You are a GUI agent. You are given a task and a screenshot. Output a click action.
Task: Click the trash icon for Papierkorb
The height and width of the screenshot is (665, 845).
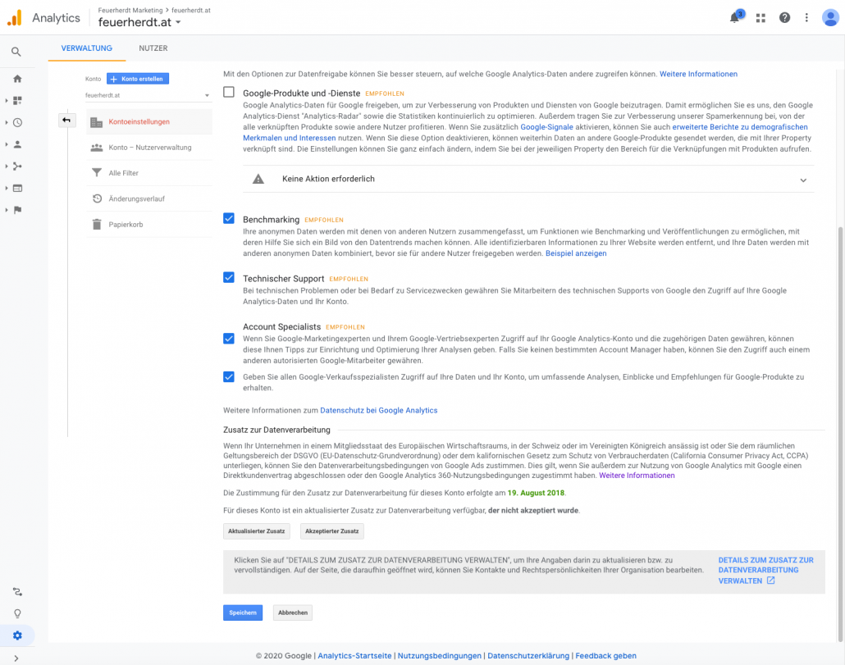pyautogui.click(x=97, y=225)
